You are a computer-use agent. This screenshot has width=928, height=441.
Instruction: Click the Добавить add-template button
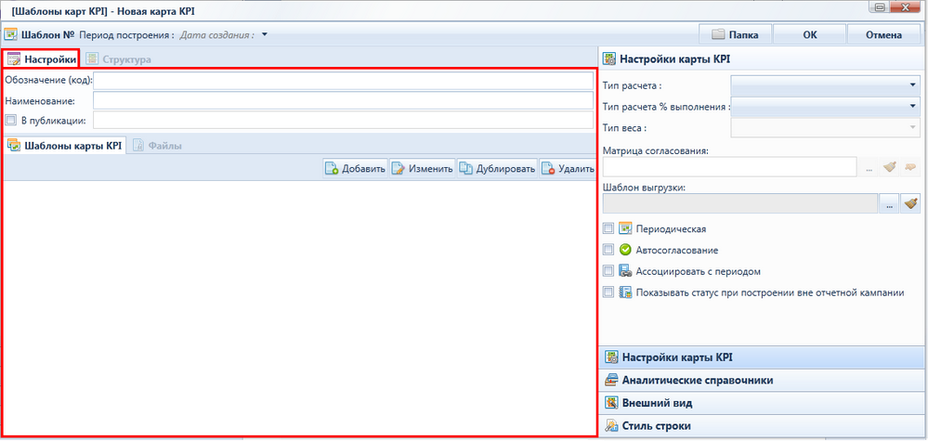coord(355,169)
